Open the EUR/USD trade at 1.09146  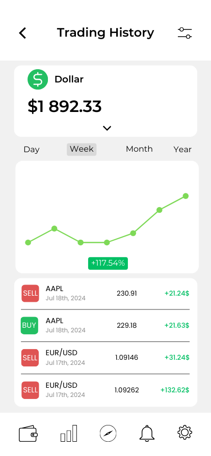(x=106, y=358)
